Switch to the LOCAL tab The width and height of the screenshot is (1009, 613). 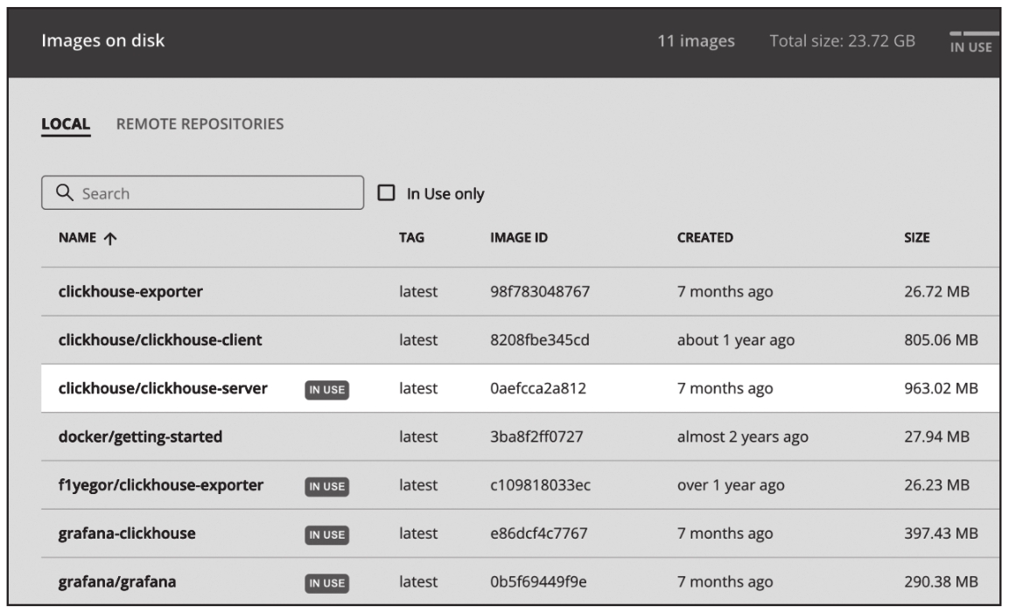66,123
